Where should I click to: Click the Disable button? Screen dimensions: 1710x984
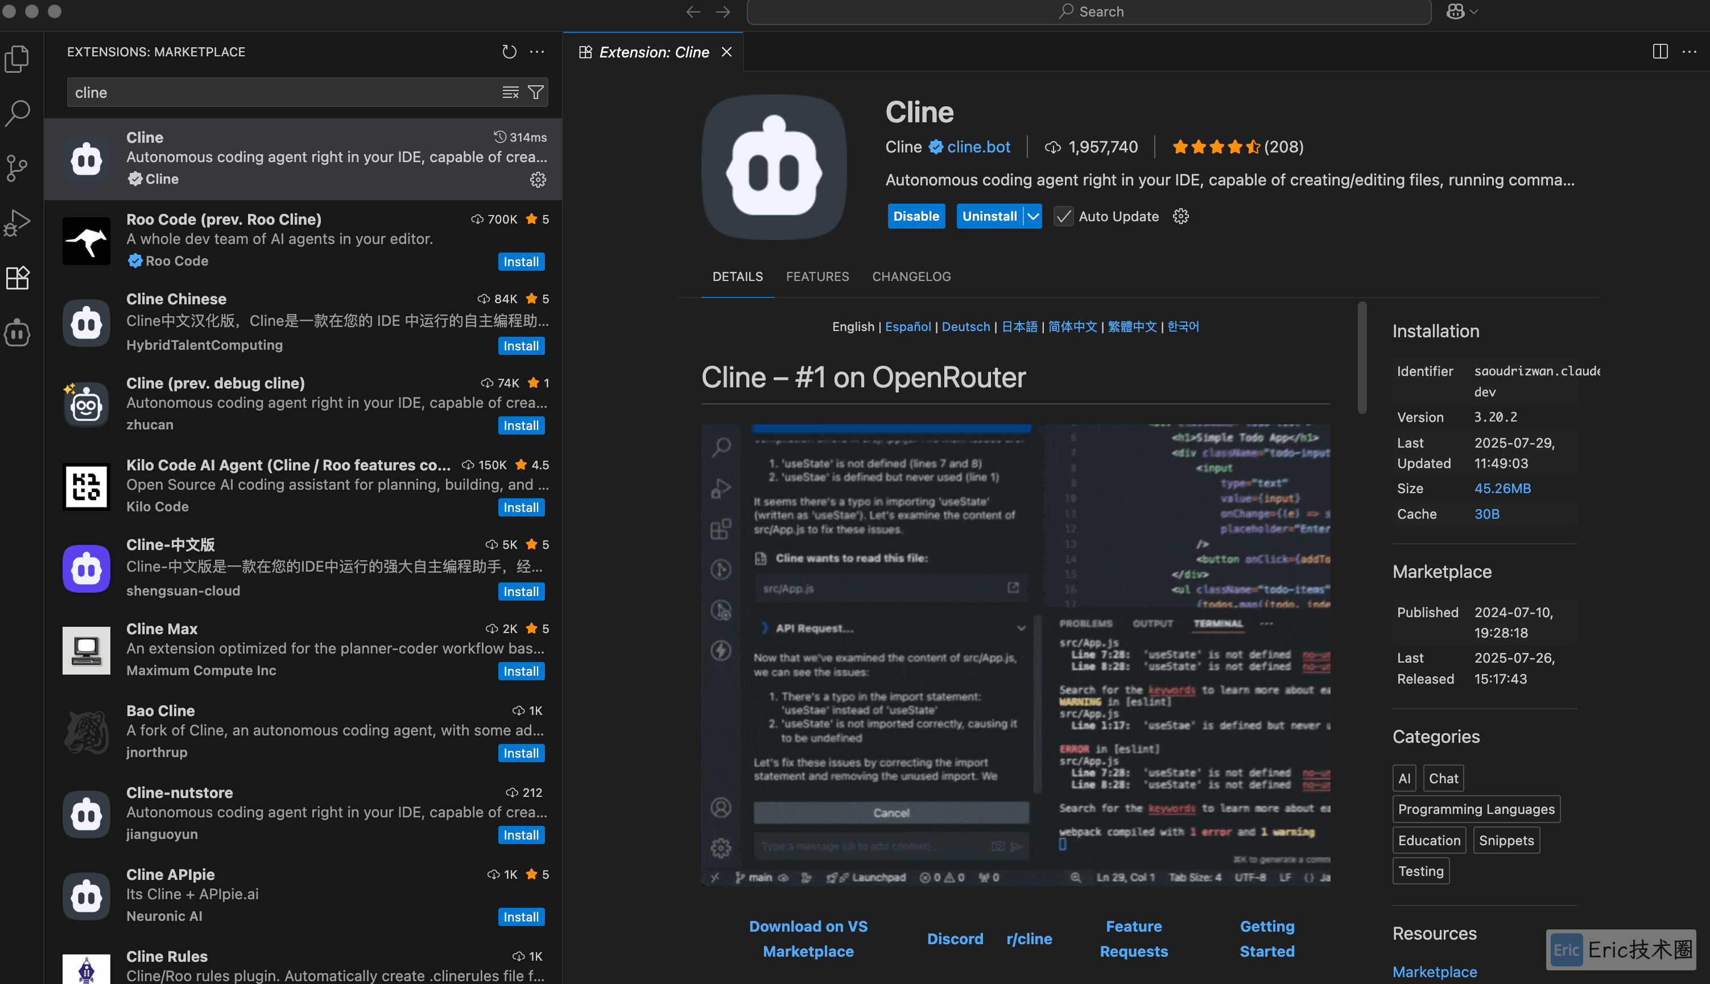coord(916,216)
